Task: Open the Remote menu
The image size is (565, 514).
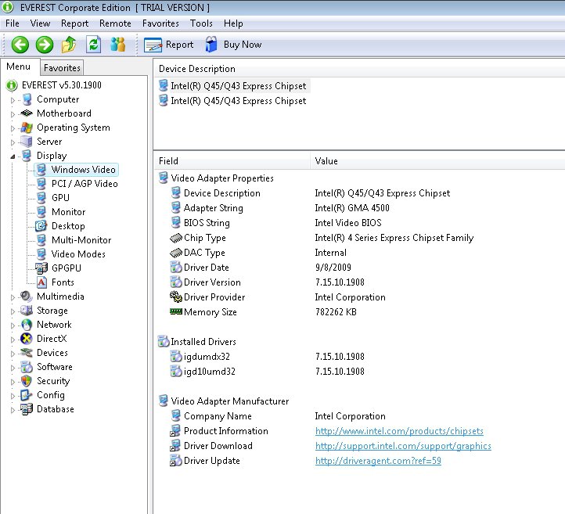Action: [115, 23]
